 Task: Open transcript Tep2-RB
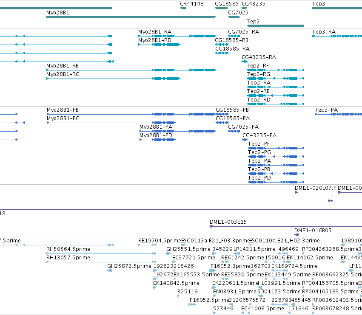[x=275, y=96]
